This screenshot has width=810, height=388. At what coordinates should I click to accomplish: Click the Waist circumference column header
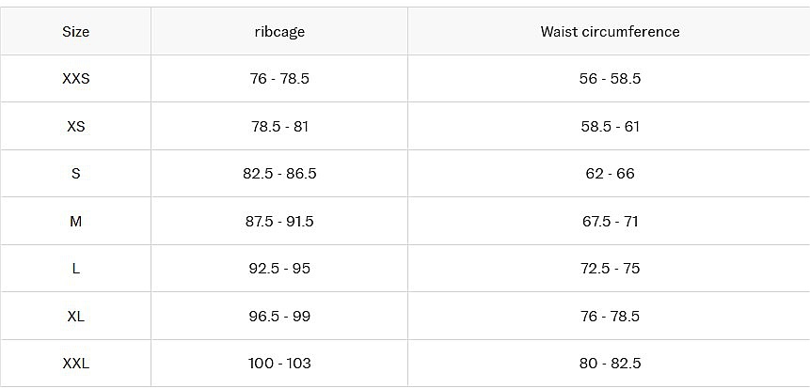click(x=610, y=32)
